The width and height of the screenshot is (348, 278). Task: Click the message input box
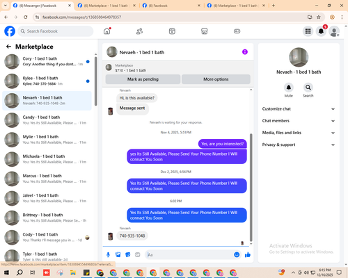tap(189, 255)
